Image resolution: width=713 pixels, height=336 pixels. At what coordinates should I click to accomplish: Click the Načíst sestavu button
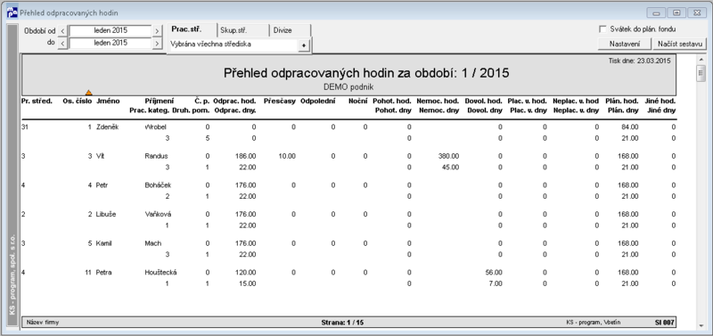point(680,44)
